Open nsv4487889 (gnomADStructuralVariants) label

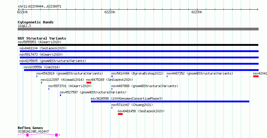click(x=145, y=86)
